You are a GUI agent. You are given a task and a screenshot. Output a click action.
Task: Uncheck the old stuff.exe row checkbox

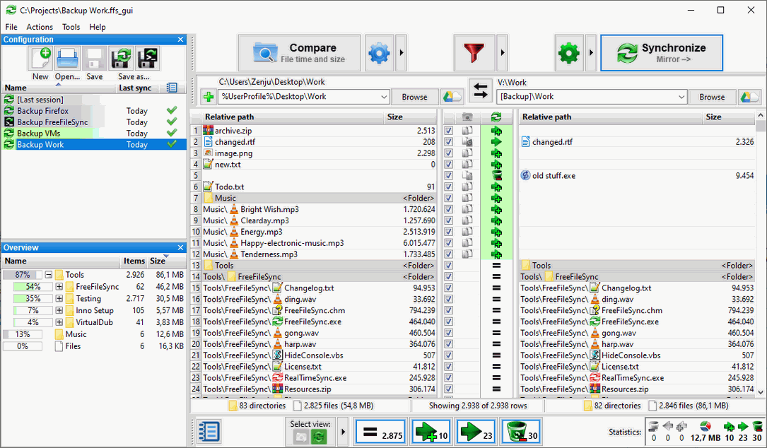[x=449, y=175]
